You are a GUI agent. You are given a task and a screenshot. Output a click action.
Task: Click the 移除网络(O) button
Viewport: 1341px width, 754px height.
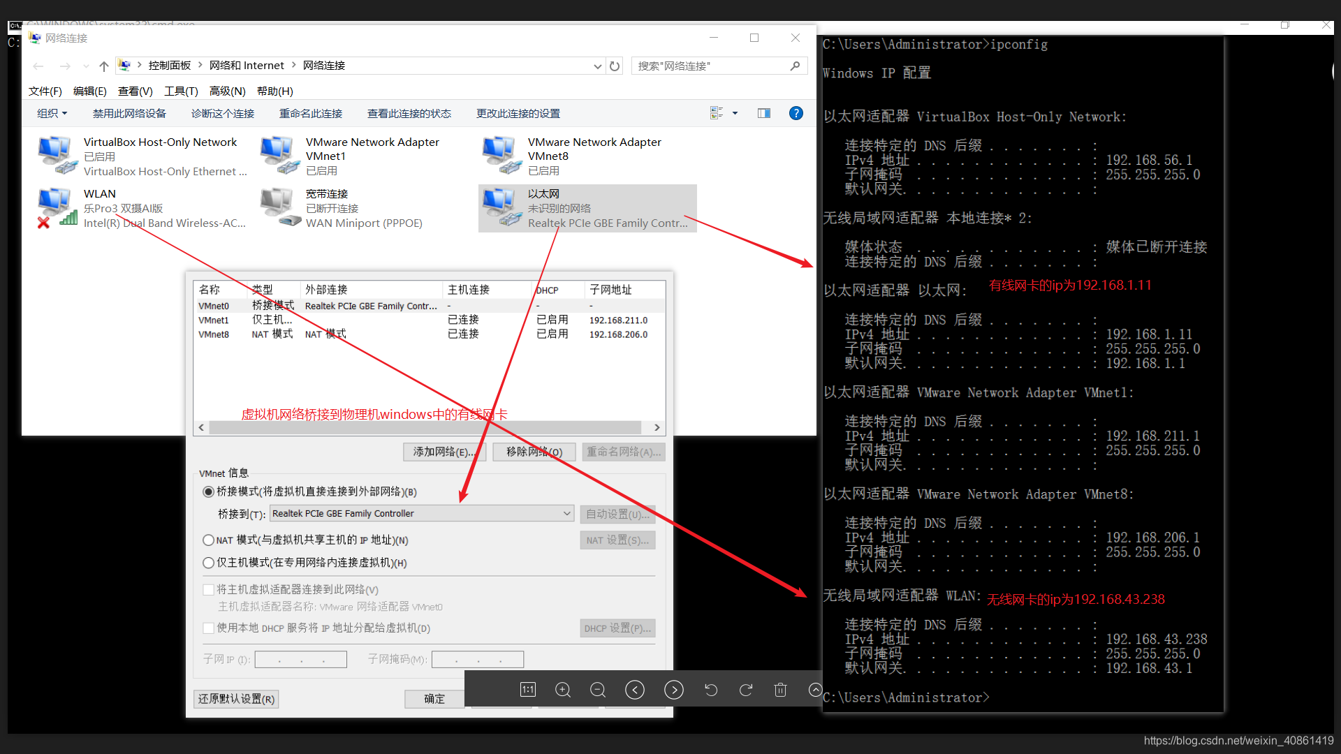pos(534,452)
